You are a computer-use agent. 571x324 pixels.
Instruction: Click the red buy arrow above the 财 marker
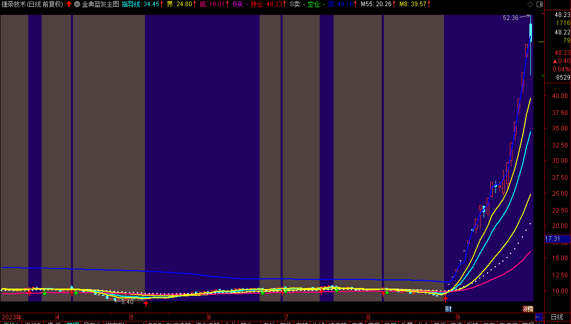pos(446,299)
